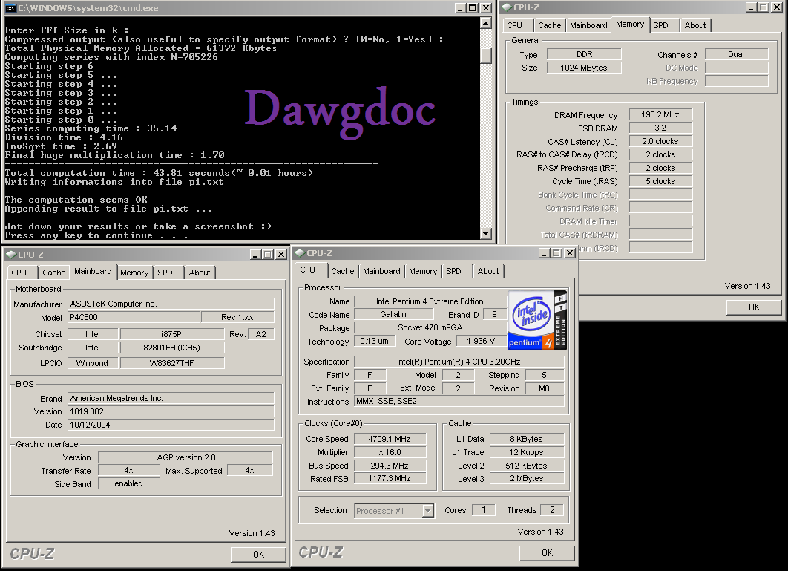
Task: Open the Processor #1 selection dropdown
Action: pyautogui.click(x=427, y=511)
